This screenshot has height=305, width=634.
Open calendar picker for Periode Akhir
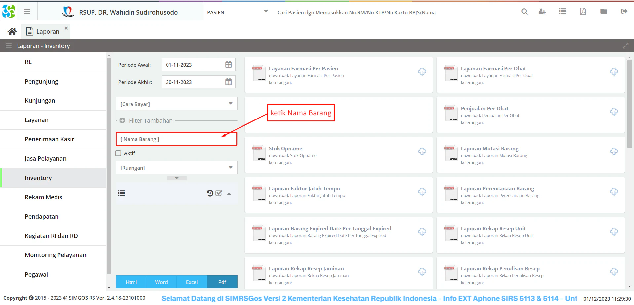point(228,82)
